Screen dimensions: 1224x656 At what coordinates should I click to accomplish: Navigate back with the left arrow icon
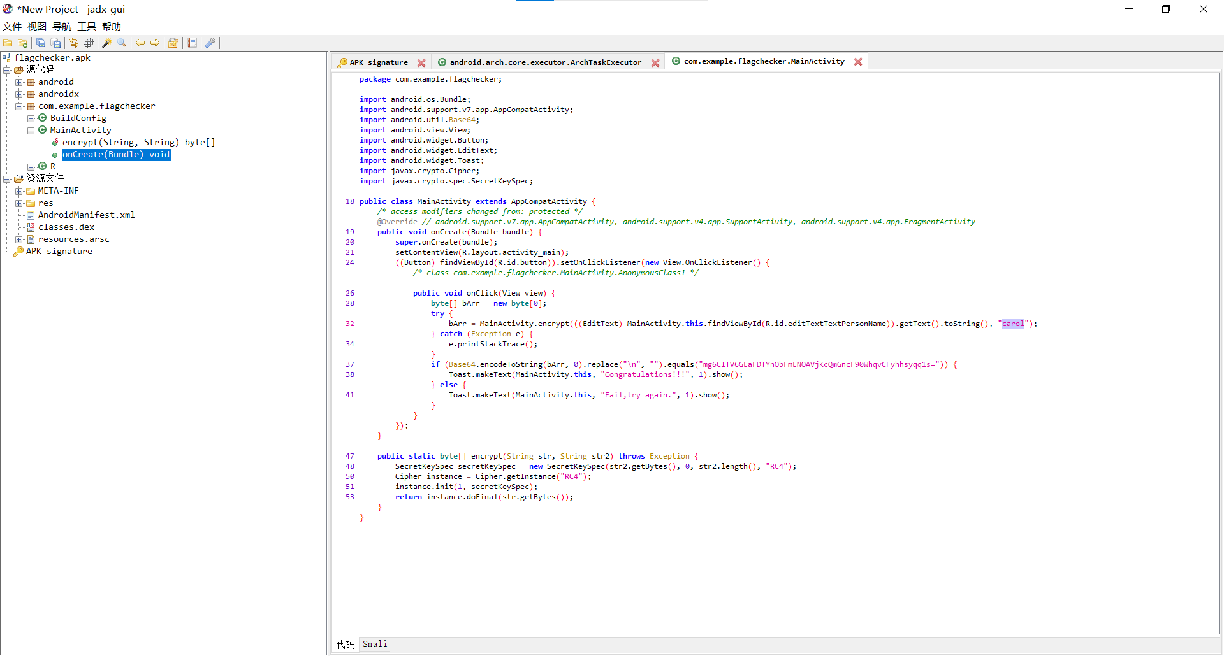click(x=140, y=43)
